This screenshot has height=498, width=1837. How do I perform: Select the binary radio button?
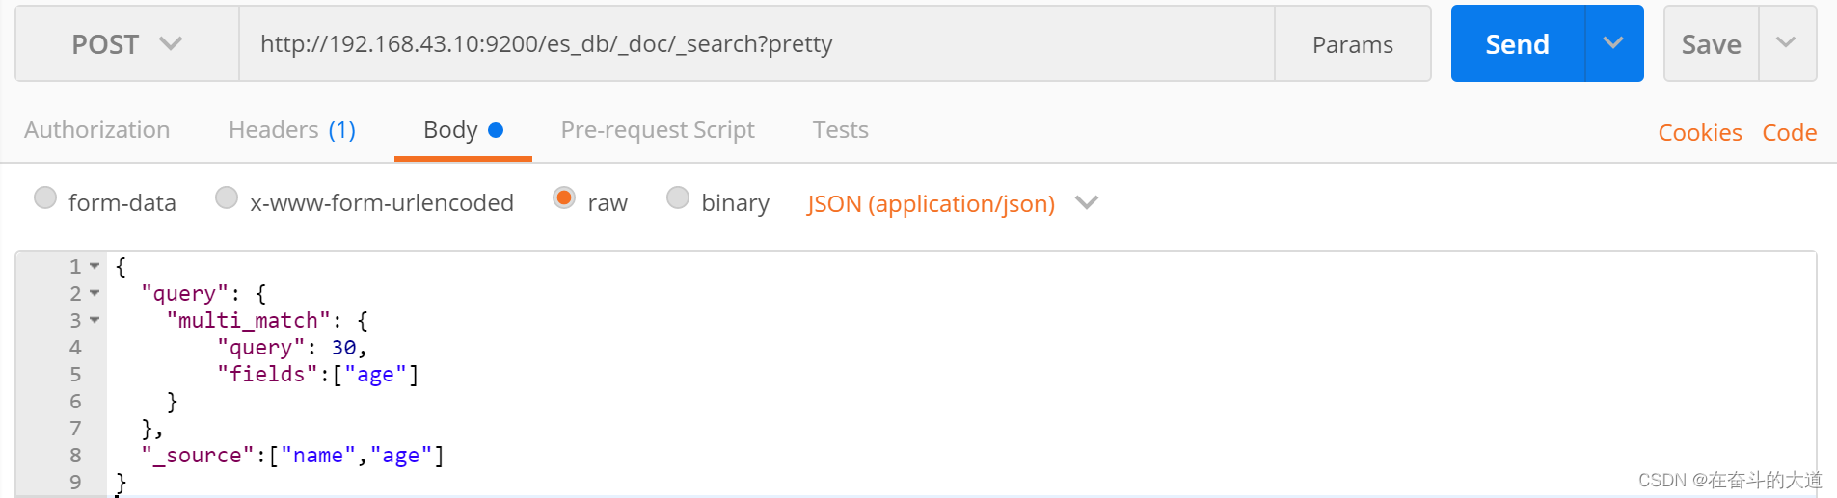678,198
